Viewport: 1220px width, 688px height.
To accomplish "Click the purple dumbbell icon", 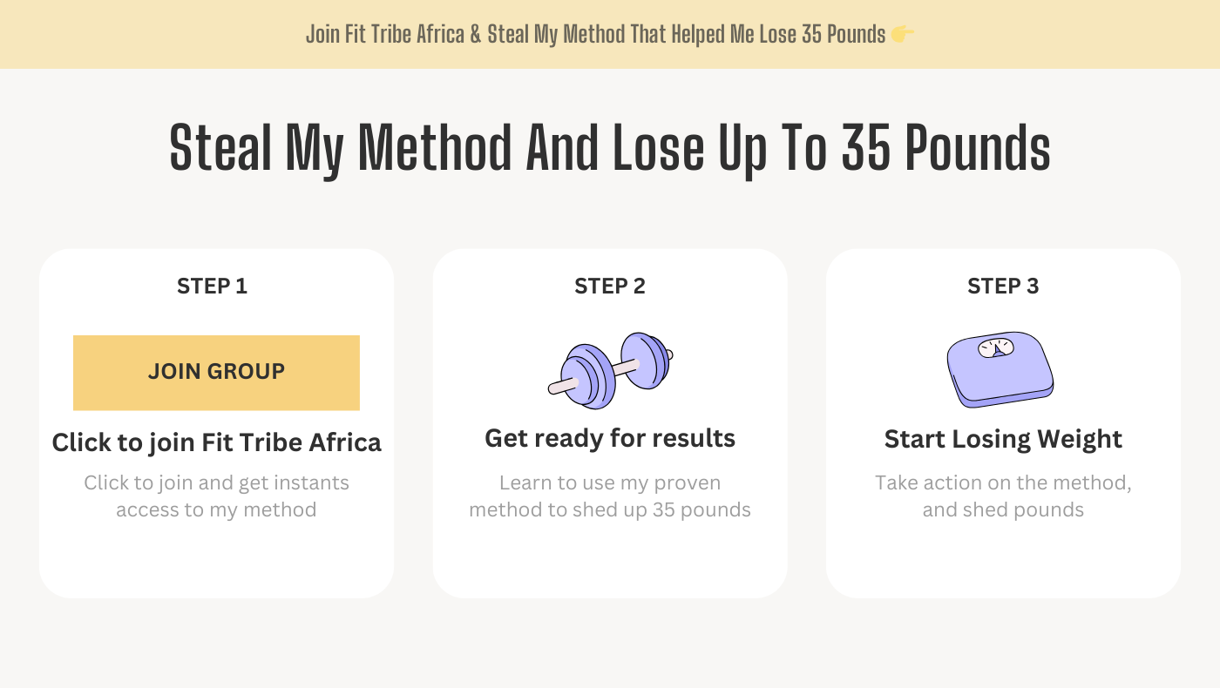I will pos(610,371).
